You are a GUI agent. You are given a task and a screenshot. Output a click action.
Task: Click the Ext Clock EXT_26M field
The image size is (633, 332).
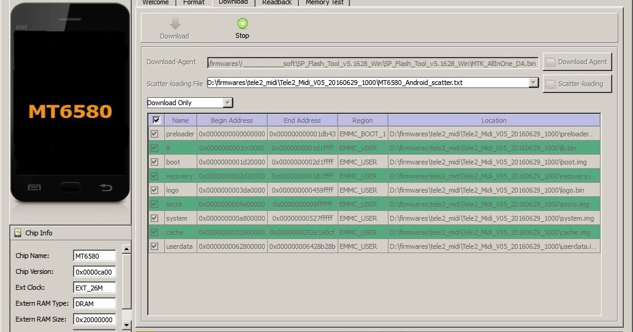coord(94,288)
